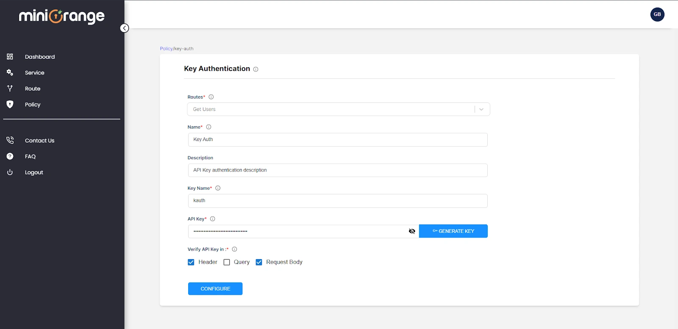
Task: Click info icon next to Name label
Action: (208, 127)
